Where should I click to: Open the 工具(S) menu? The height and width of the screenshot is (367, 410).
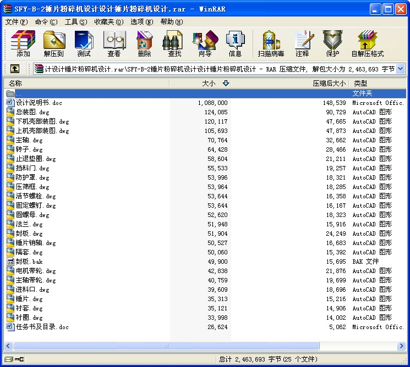pyautogui.click(x=76, y=22)
